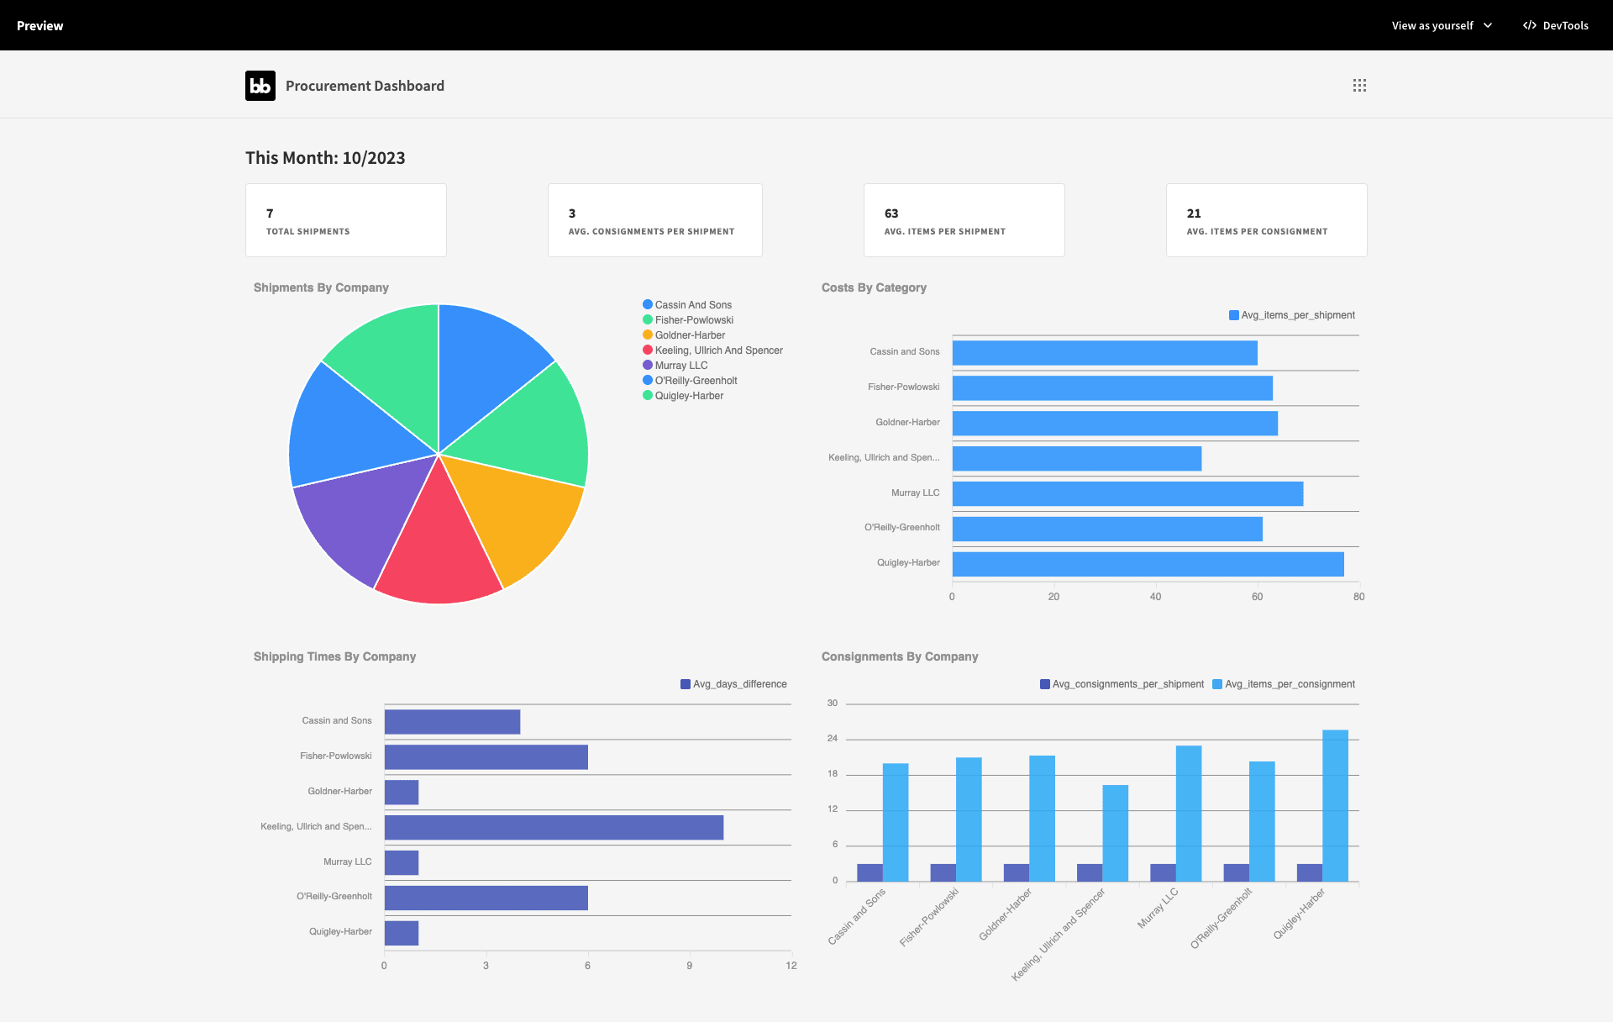This screenshot has height=1022, width=1613.
Task: Click the Shipments By Company chart title
Action: click(321, 287)
